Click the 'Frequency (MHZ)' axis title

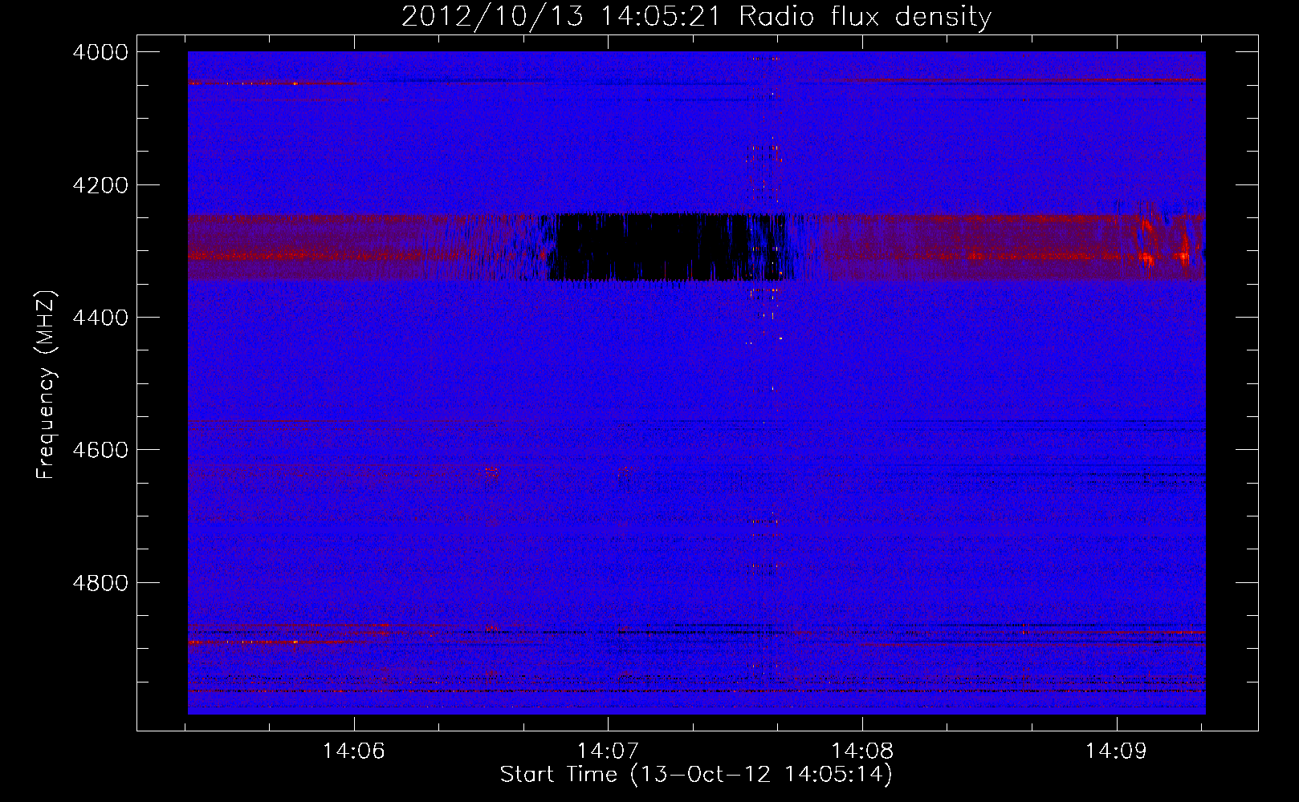[47, 384]
